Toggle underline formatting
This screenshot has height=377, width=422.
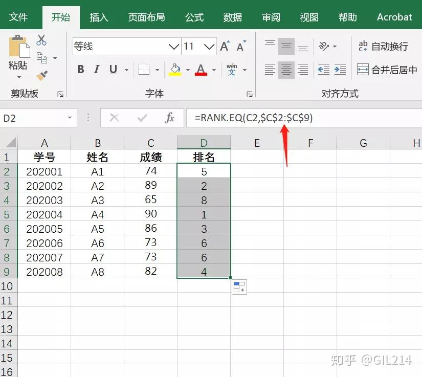coord(113,69)
